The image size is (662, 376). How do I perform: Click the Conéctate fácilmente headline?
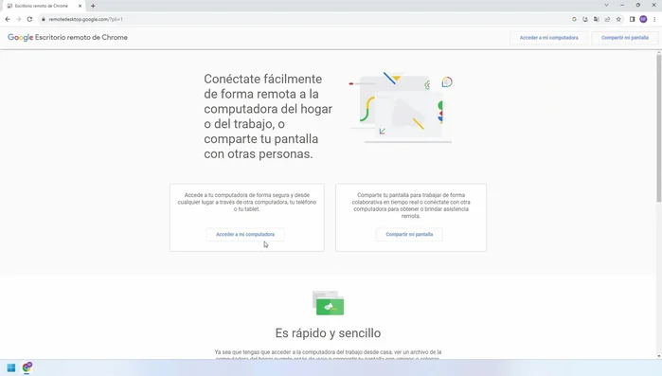coord(268,116)
